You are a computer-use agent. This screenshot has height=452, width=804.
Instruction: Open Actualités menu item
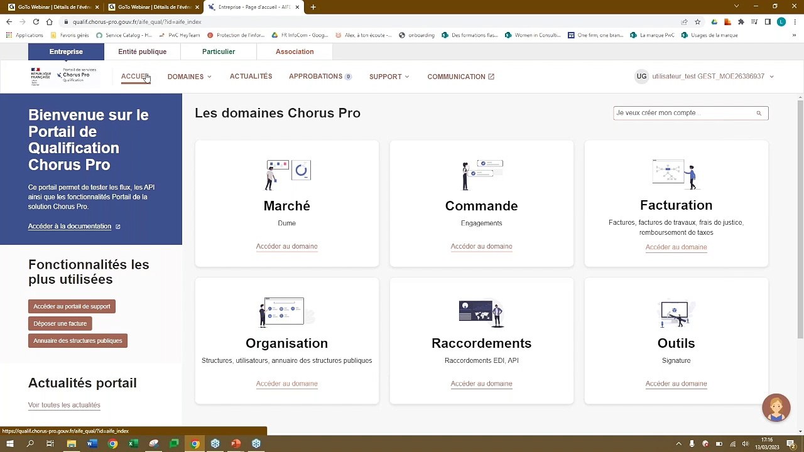tap(251, 77)
